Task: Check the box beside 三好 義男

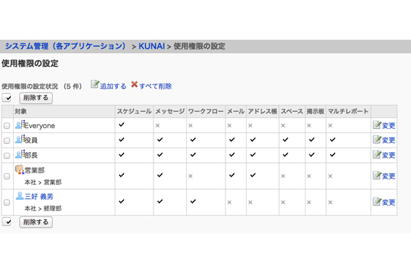Action: 7,202
